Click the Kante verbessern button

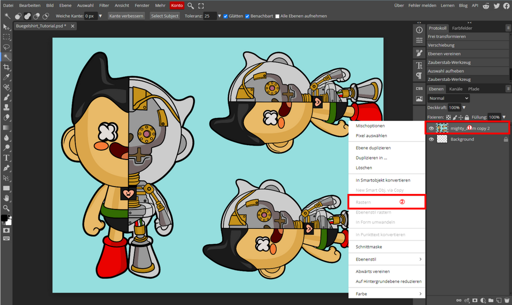126,16
